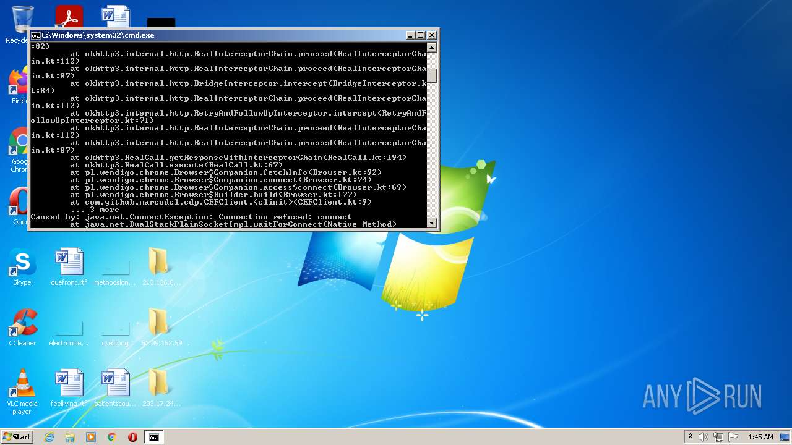792x445 pixels.
Task: Close the cmd.exe window
Action: tap(432, 35)
